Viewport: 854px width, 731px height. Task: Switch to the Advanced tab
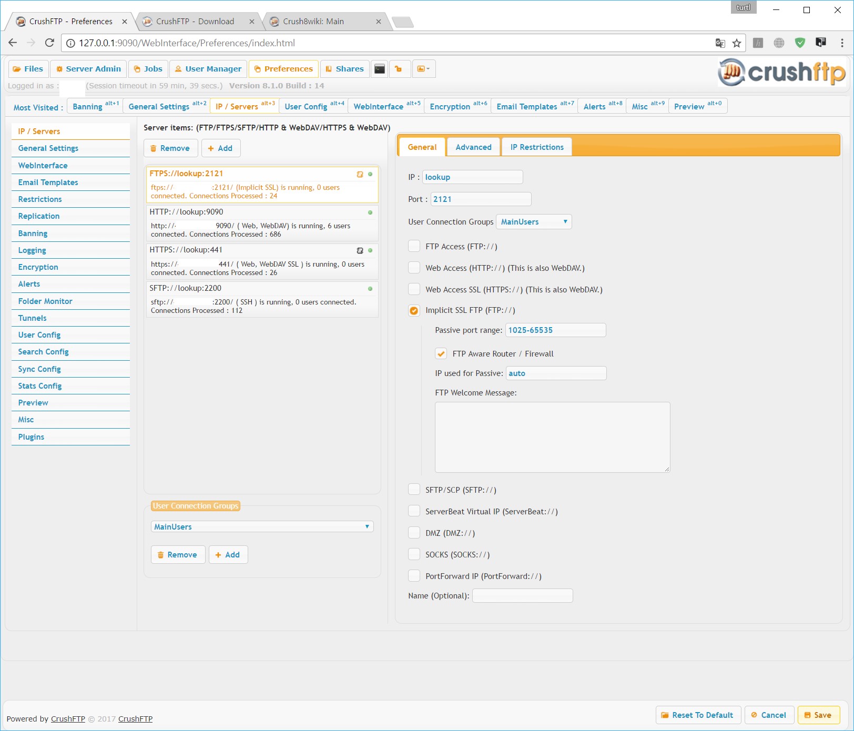point(473,147)
